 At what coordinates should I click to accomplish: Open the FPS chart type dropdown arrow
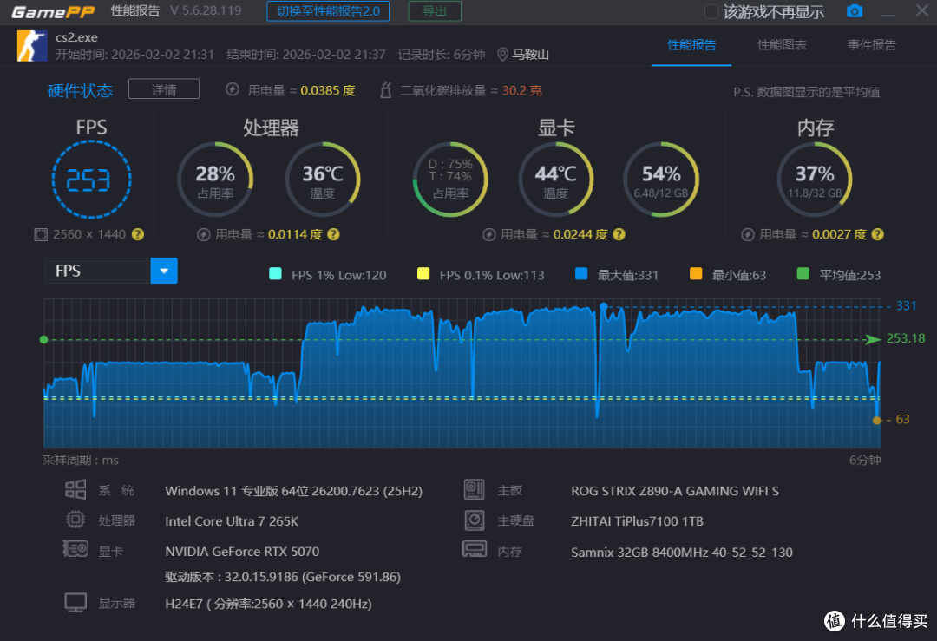click(x=164, y=271)
